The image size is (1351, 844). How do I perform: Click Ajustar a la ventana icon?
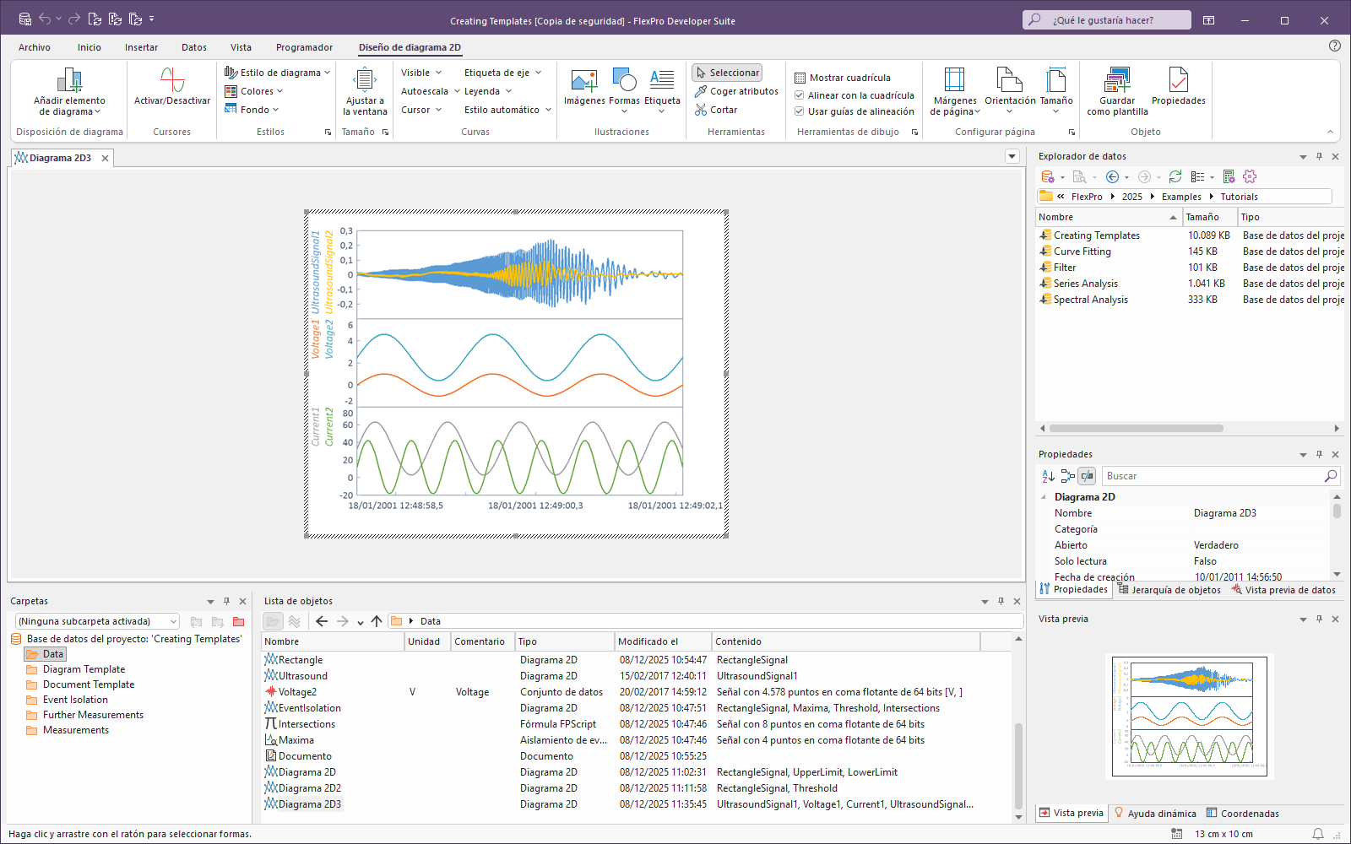click(365, 81)
